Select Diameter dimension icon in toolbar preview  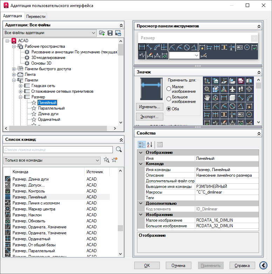[x=187, y=47]
